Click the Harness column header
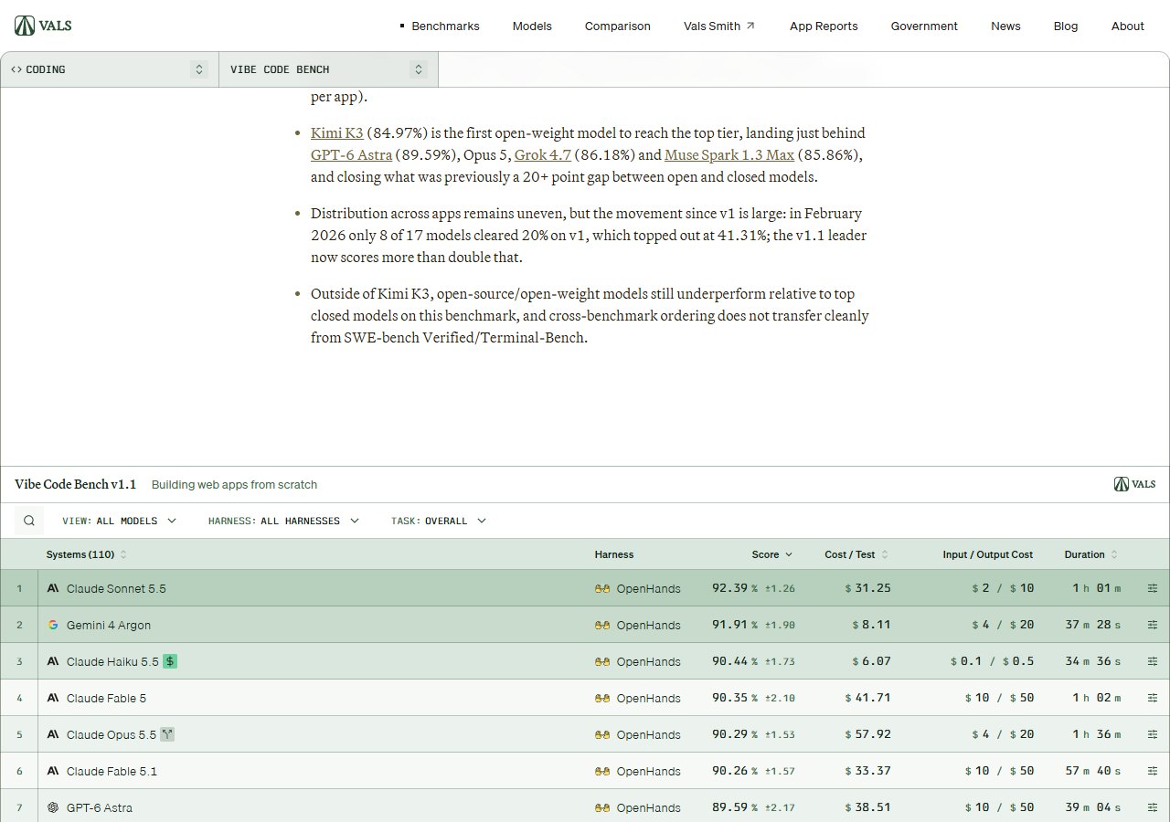The image size is (1170, 822). 614,554
